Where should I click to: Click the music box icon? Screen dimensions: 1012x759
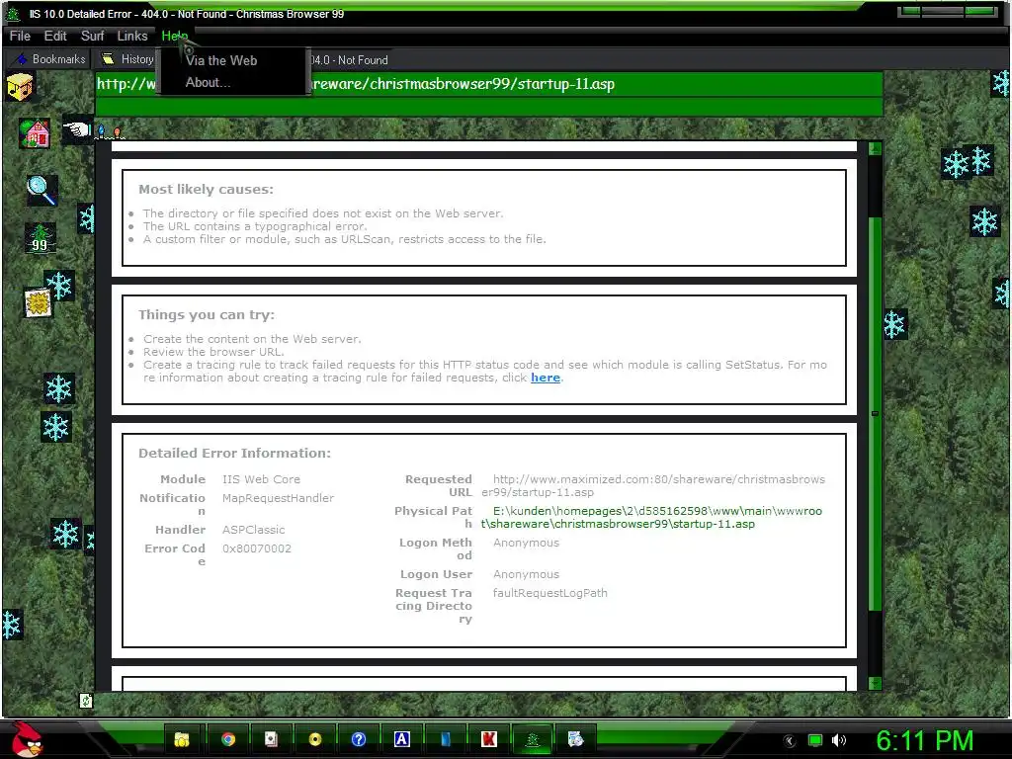[x=20, y=86]
